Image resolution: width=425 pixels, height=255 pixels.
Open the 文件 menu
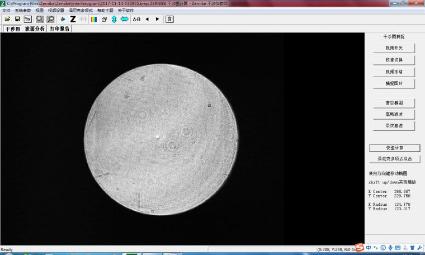6,11
